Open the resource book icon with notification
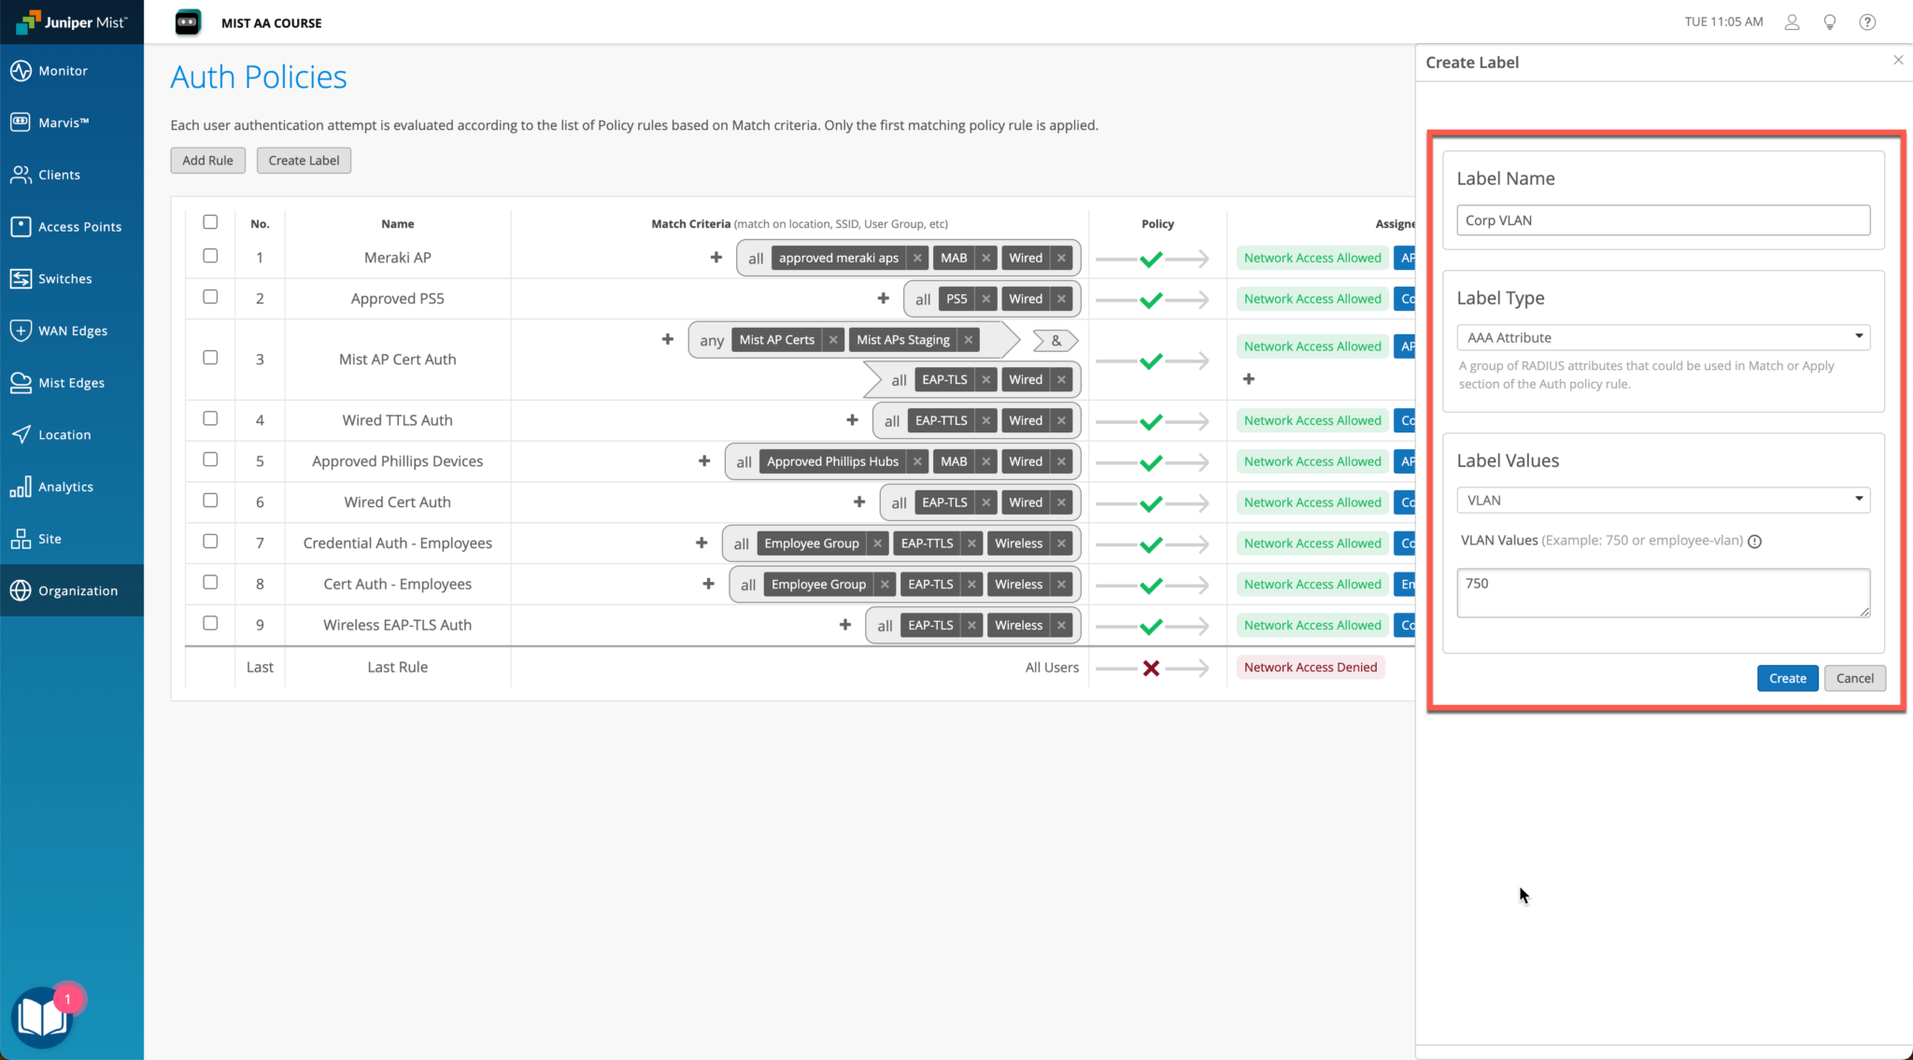Image resolution: width=1913 pixels, height=1060 pixels. pyautogui.click(x=42, y=1017)
